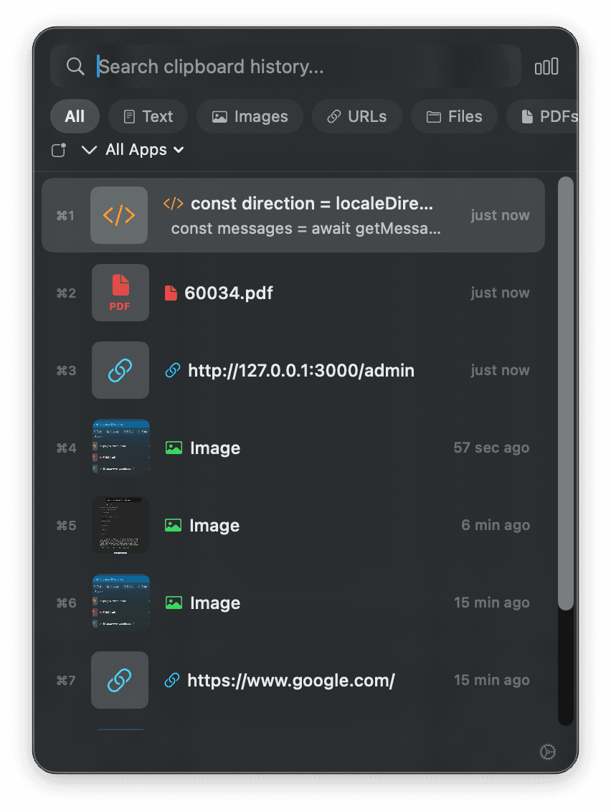Open the statistics bar chart icon
Screen dimensions: 611x812
tap(546, 66)
